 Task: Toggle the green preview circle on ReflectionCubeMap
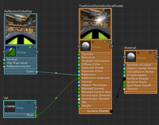click(x=30, y=47)
